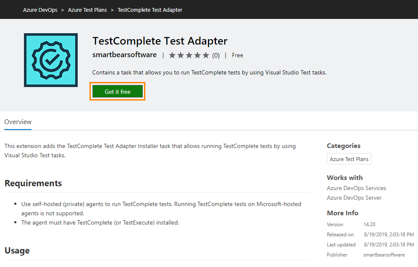The image size is (418, 267).
Task: Open the Azure Test Plans breadcrumb link
Action: [x=87, y=9]
